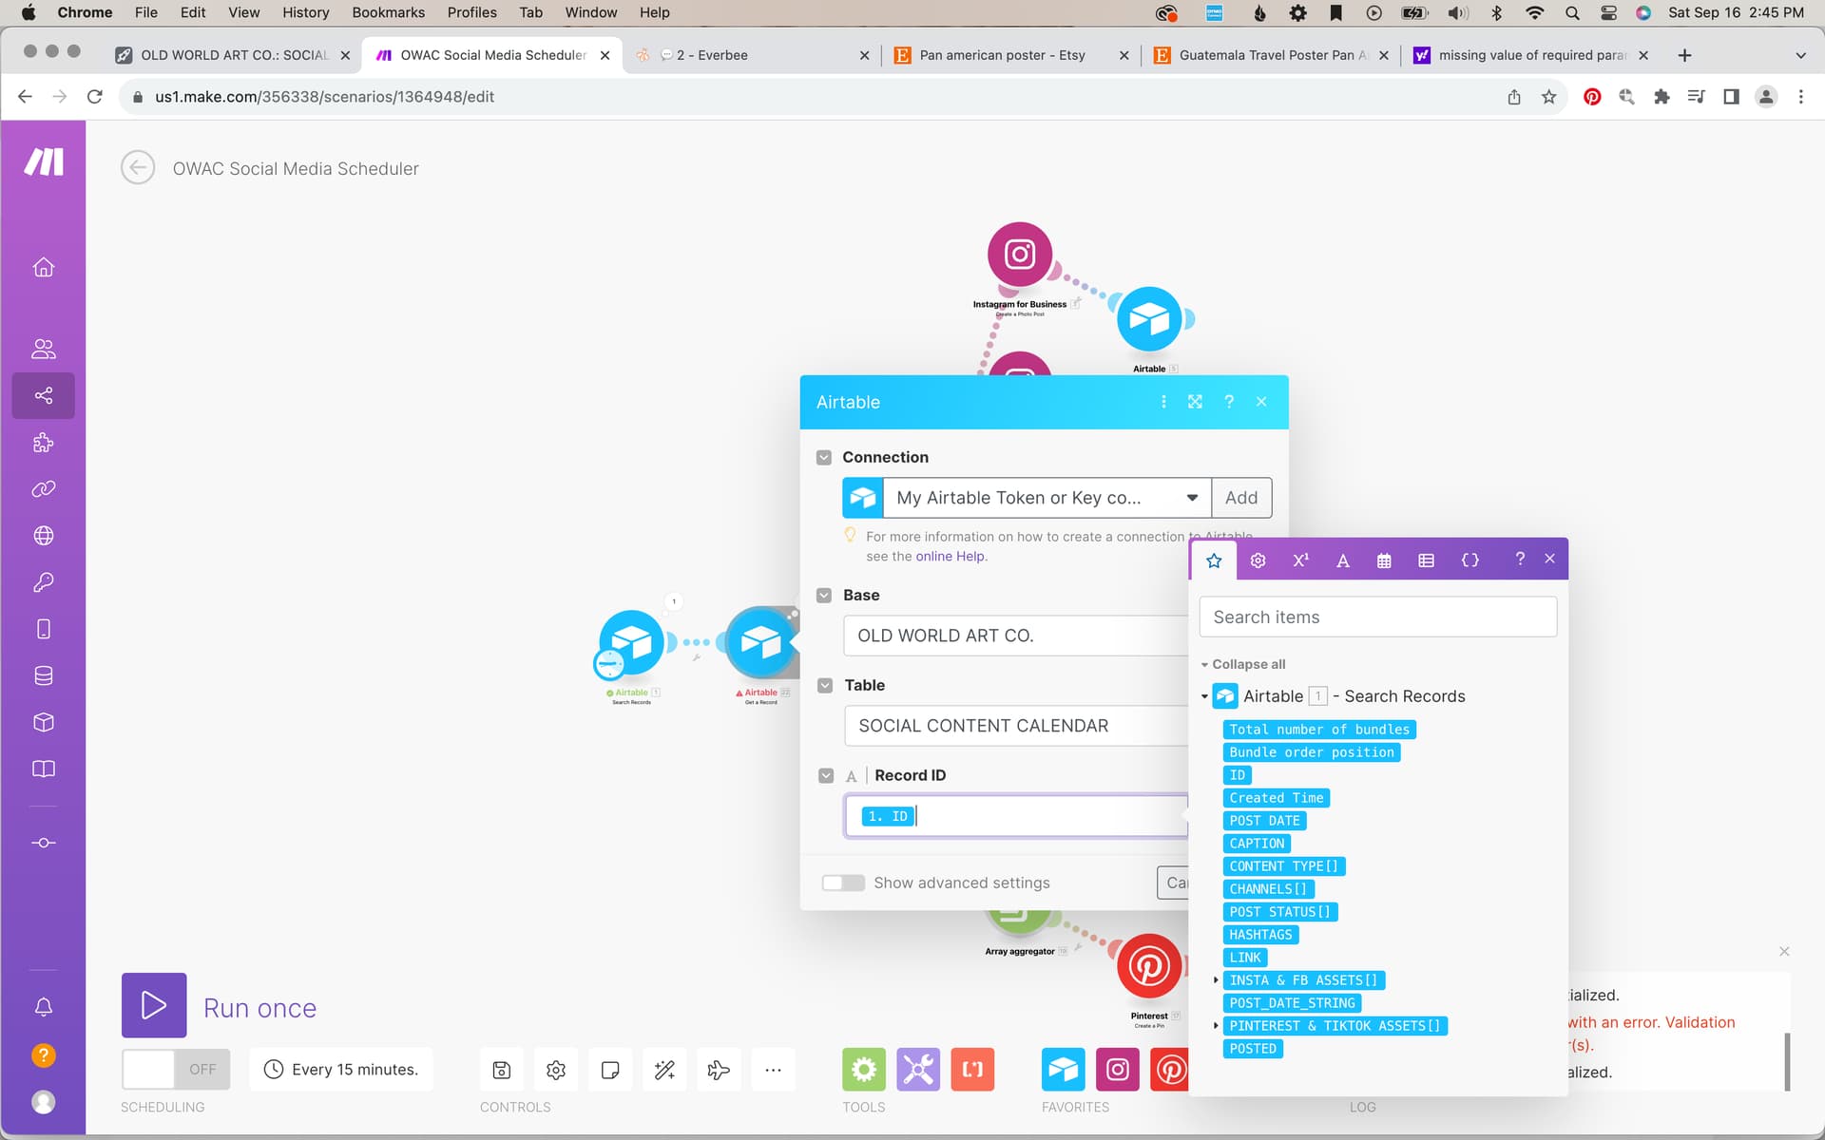Open the Bookmarks menu in menu bar

[388, 12]
